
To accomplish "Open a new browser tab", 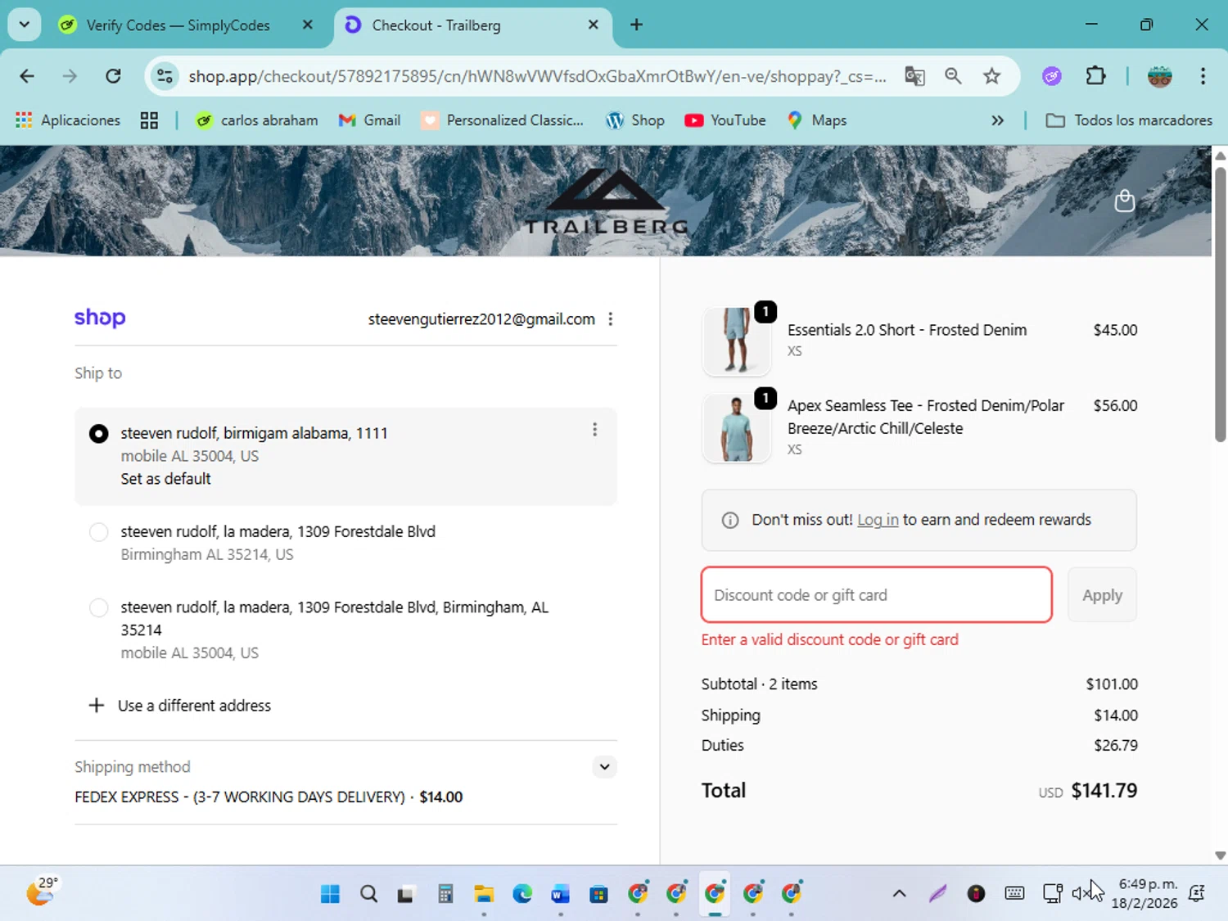I will pos(636,25).
